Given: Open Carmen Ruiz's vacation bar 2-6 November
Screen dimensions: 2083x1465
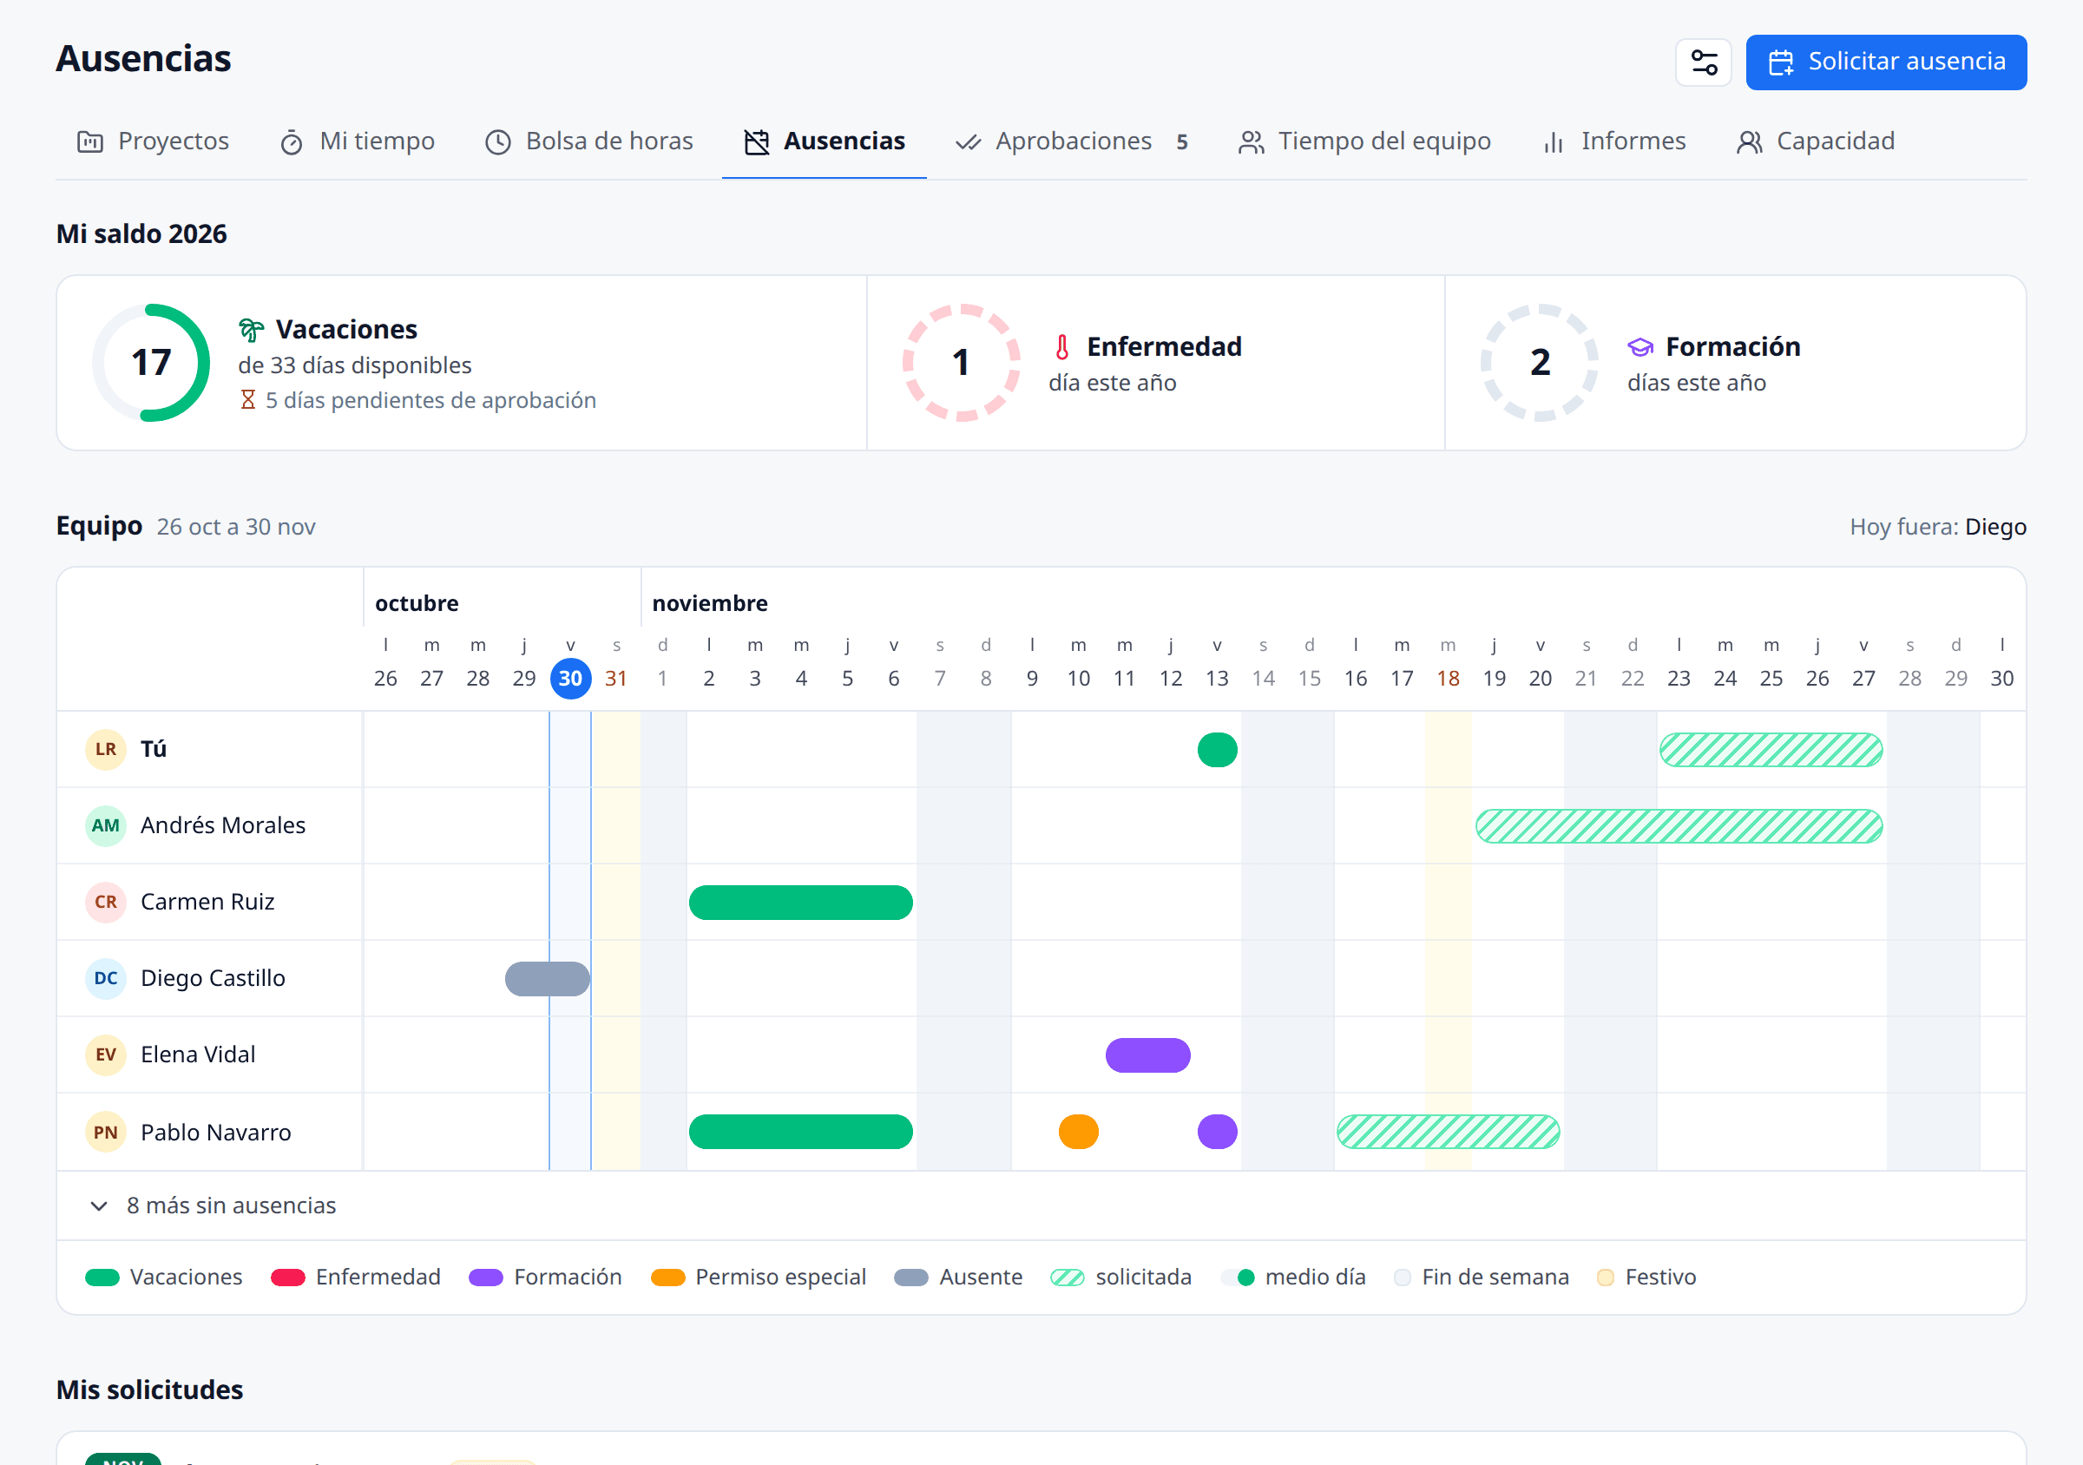Looking at the screenshot, I should point(800,903).
